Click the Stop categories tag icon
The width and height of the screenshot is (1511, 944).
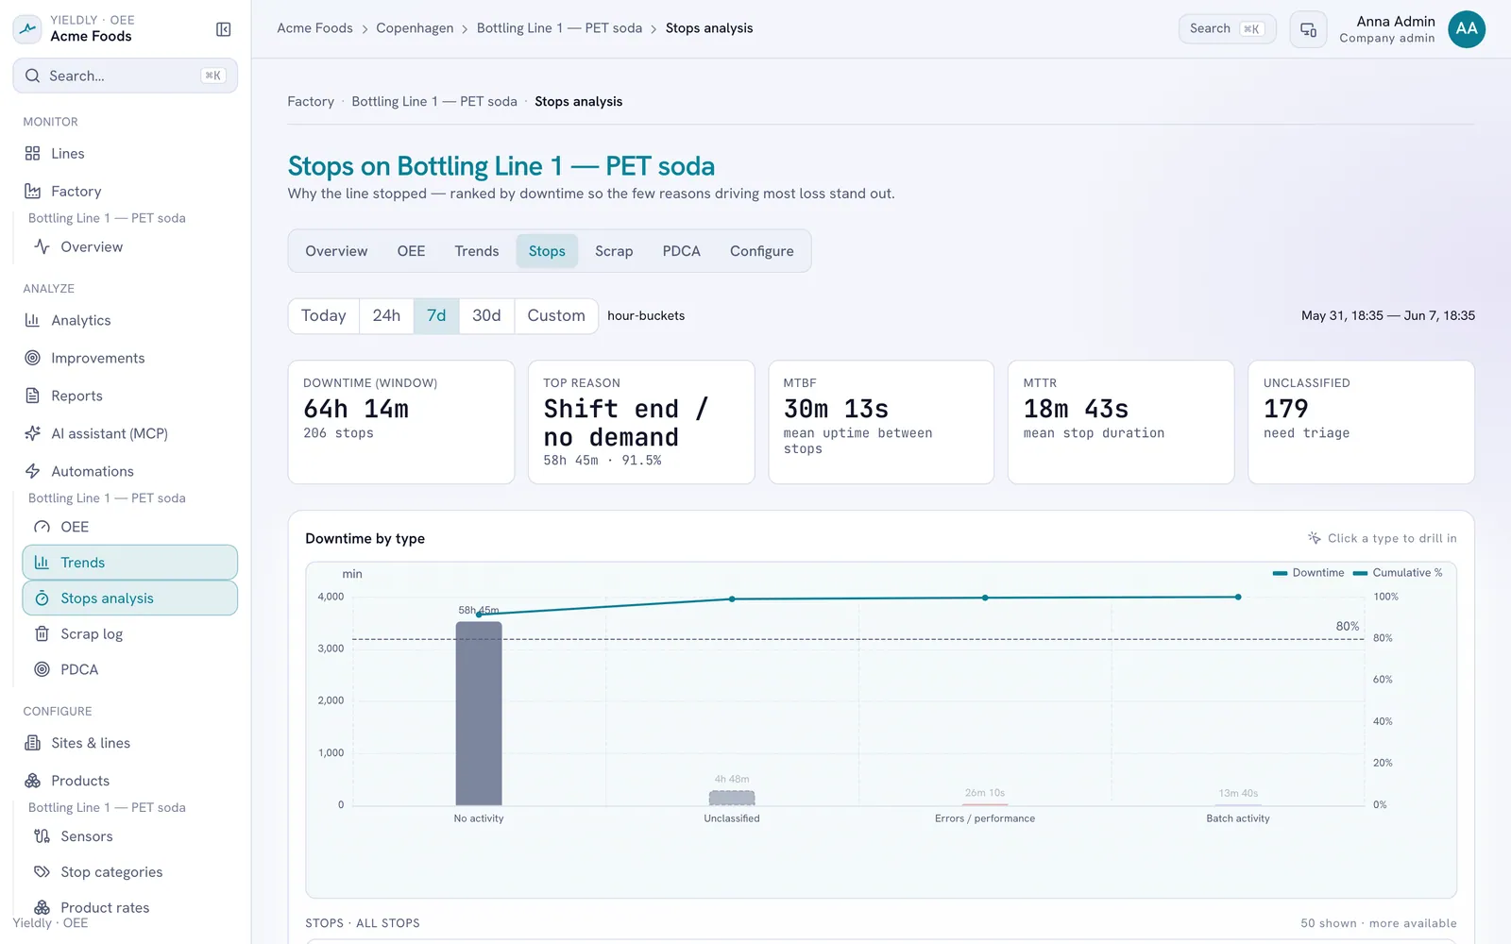tap(42, 872)
